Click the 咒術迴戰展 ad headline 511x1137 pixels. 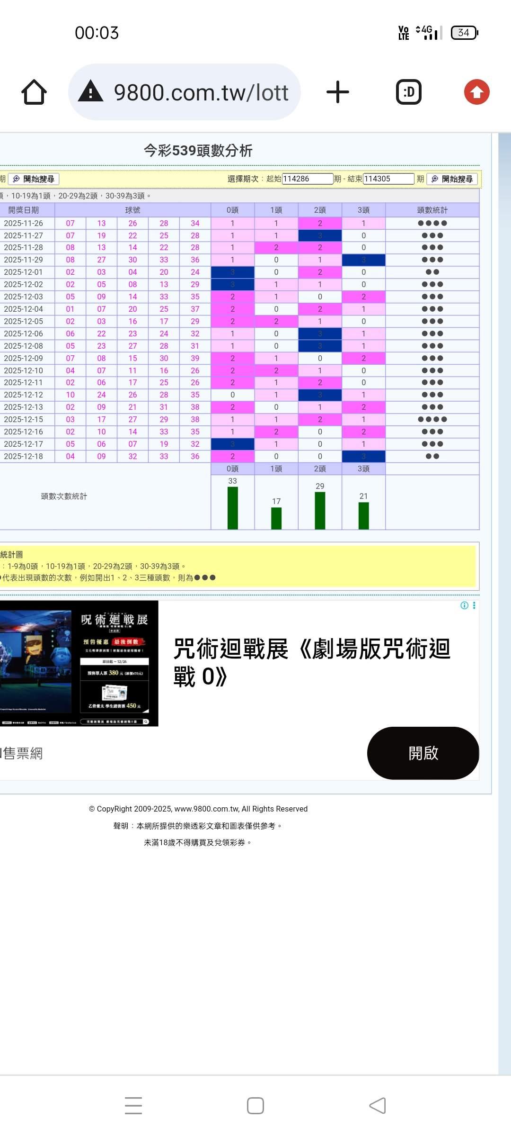point(311,662)
